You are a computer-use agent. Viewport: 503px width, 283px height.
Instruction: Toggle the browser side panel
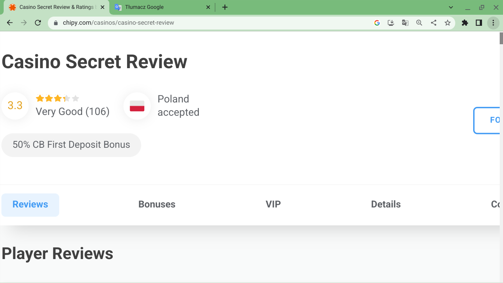tap(479, 23)
